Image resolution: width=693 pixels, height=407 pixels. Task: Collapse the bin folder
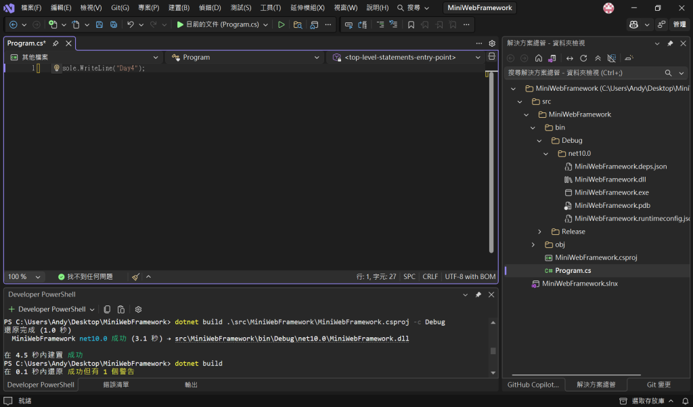[x=533, y=127]
